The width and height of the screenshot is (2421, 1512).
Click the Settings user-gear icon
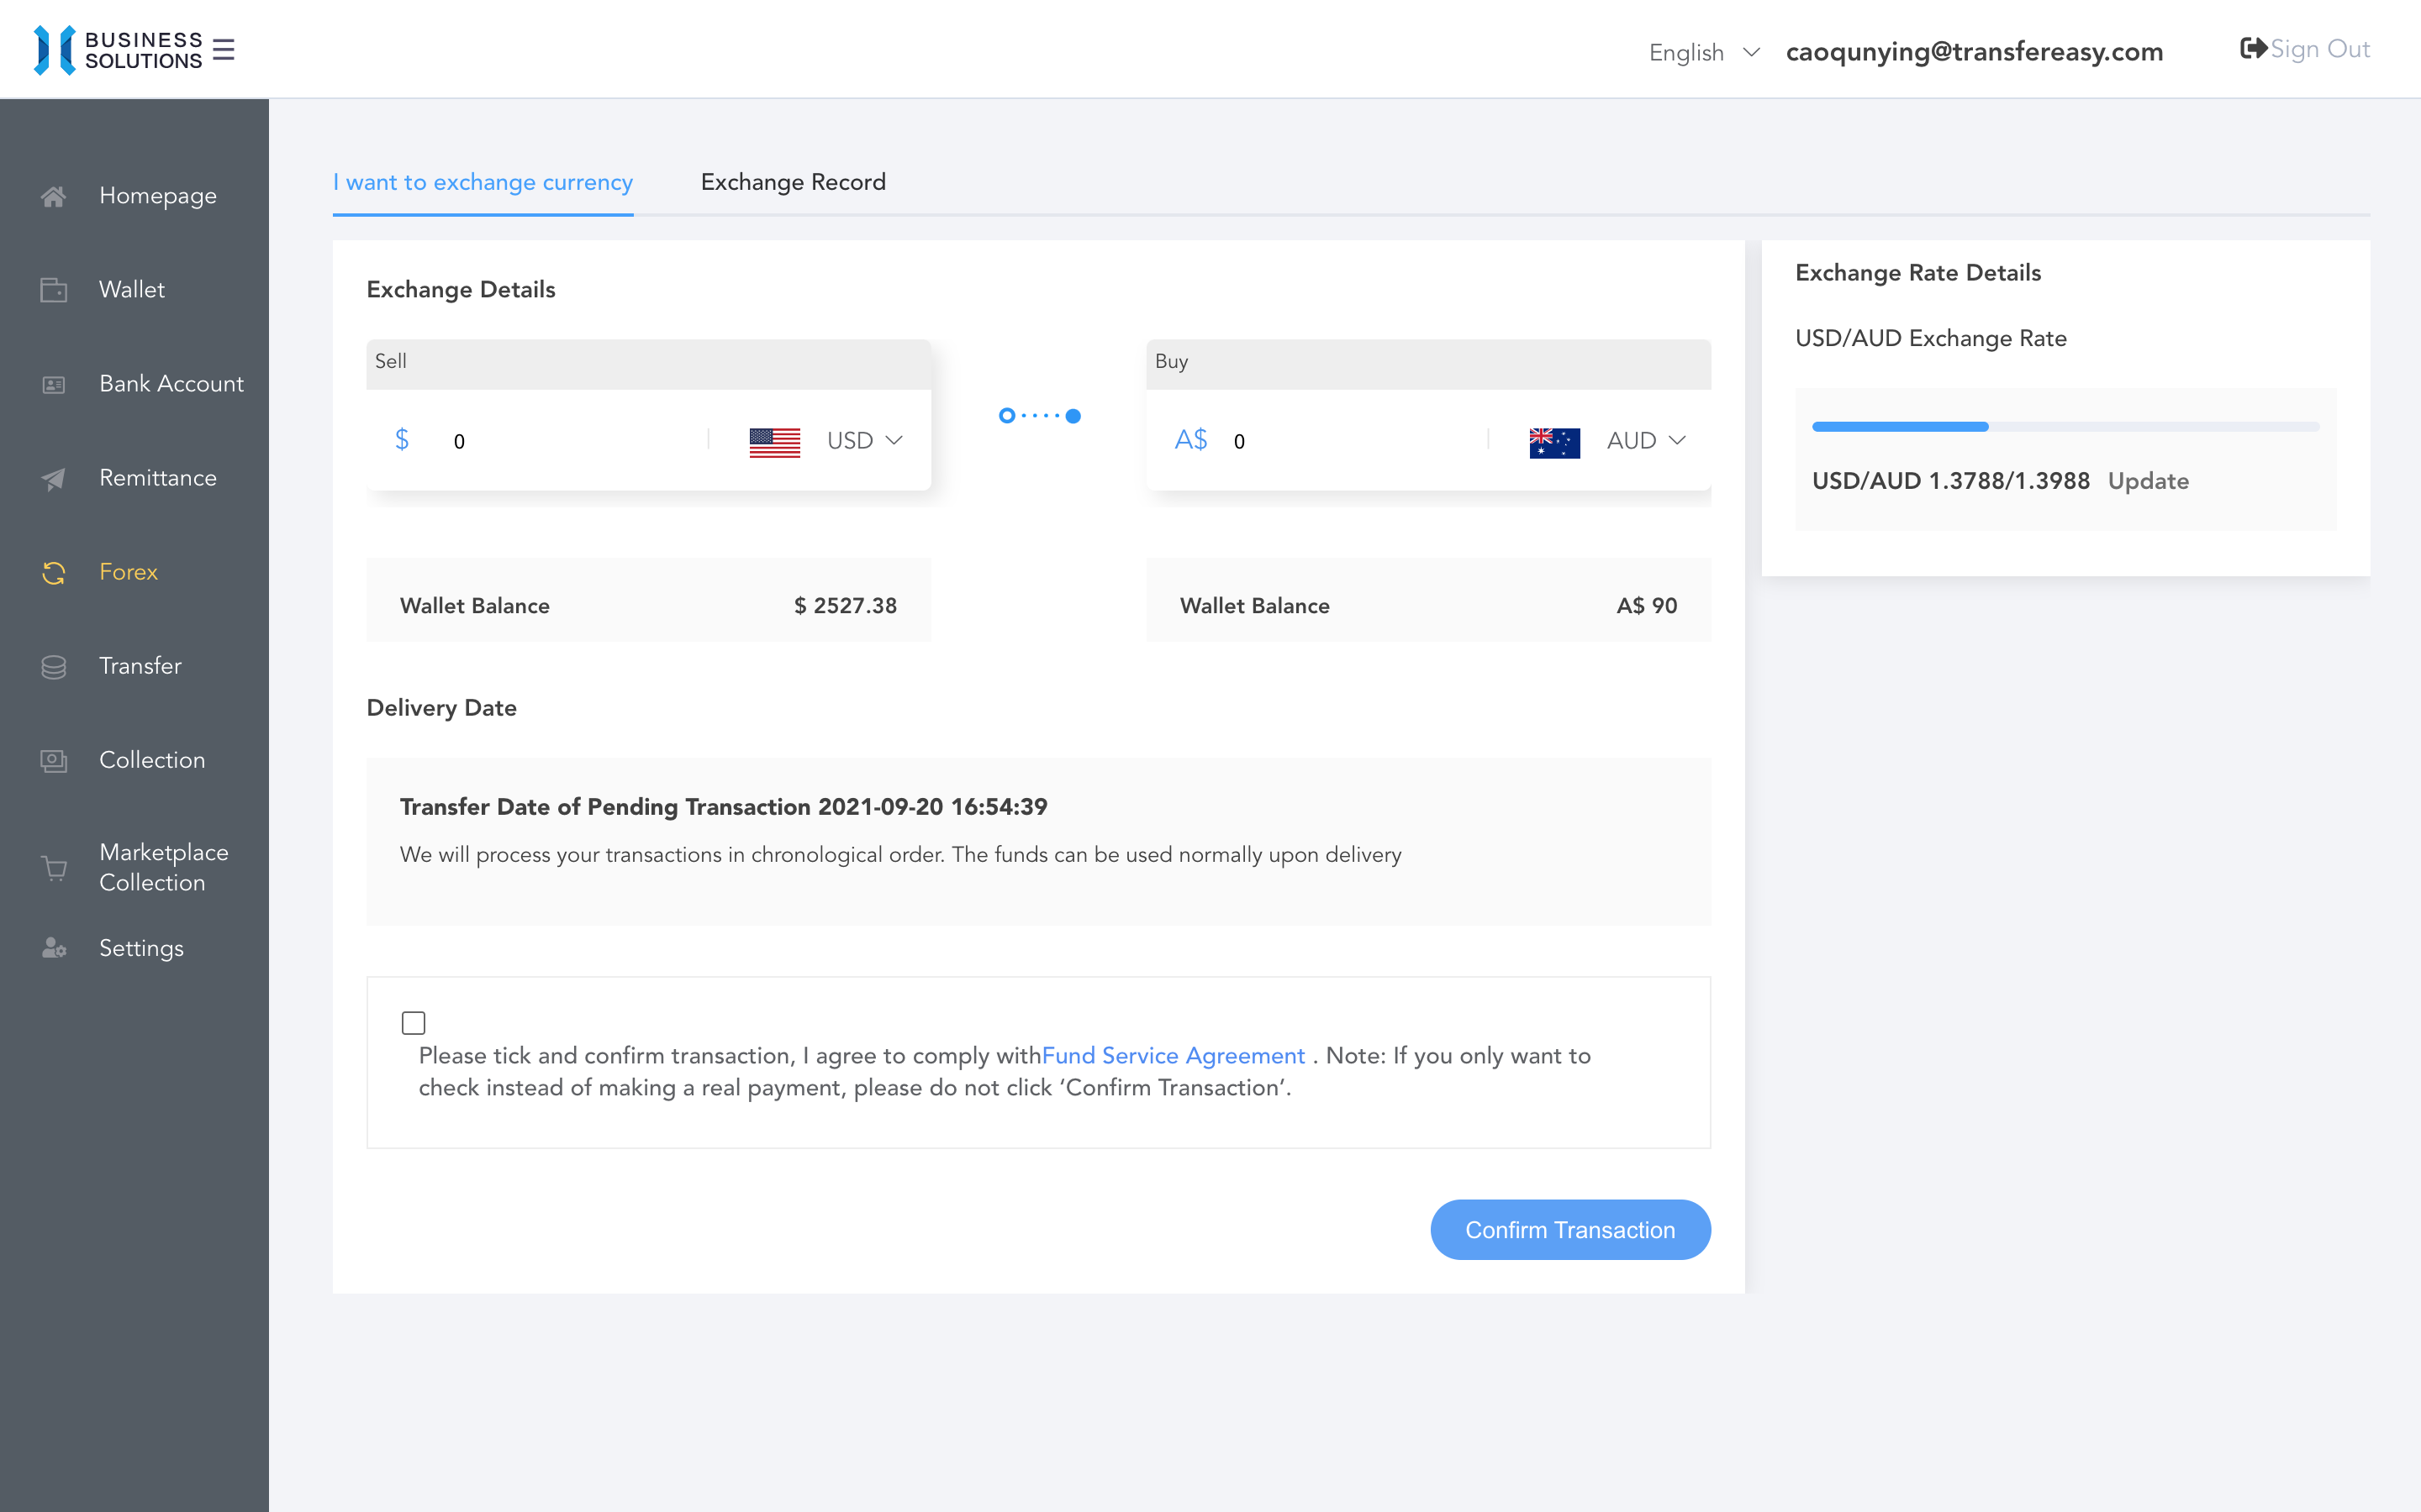pos(54,948)
